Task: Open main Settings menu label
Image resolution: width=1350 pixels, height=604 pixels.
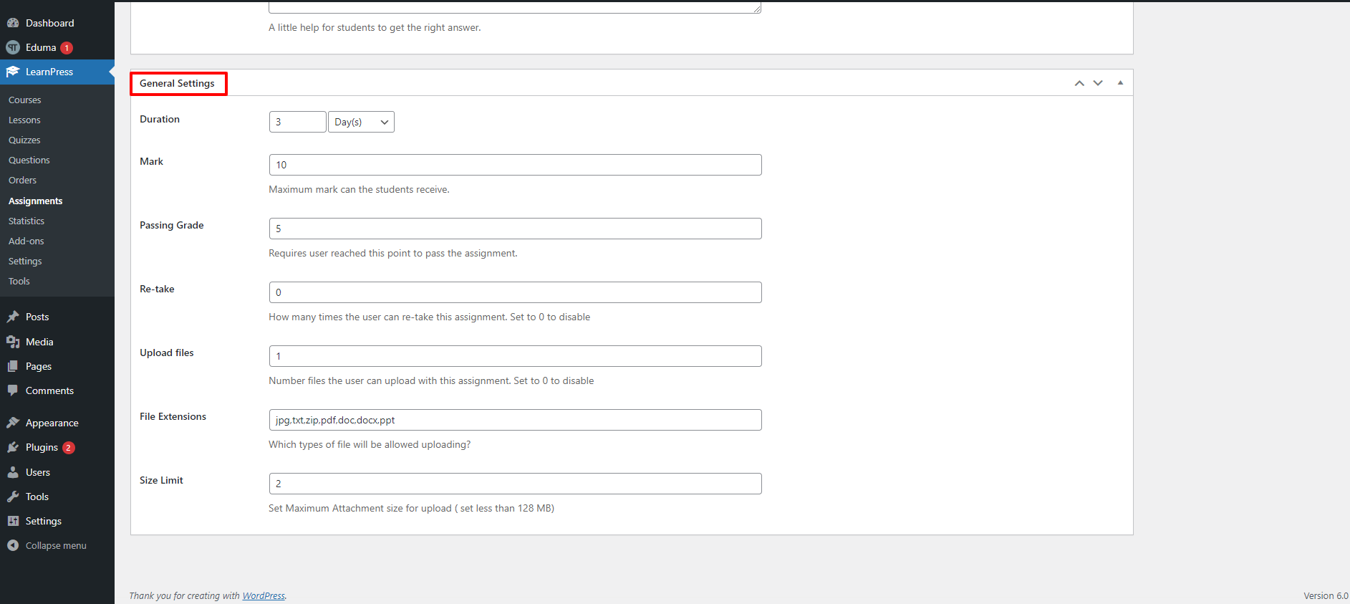Action: (44, 521)
